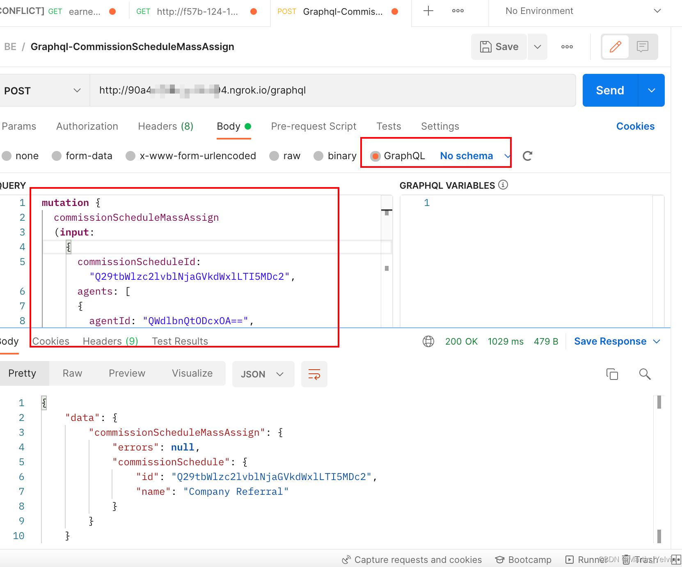This screenshot has height=567, width=682.
Task: Click the Send button
Action: click(x=610, y=90)
